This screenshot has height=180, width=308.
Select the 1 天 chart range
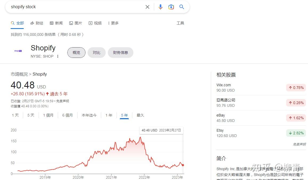tap(15, 115)
